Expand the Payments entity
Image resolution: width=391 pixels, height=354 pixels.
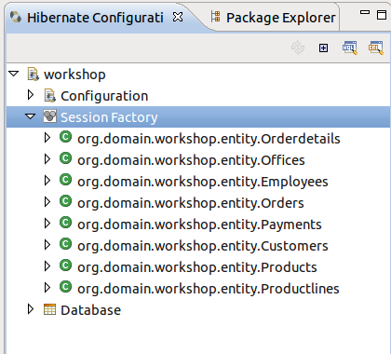pyautogui.click(x=47, y=224)
